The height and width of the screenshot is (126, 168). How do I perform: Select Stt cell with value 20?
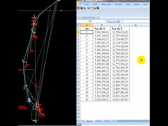point(87,99)
